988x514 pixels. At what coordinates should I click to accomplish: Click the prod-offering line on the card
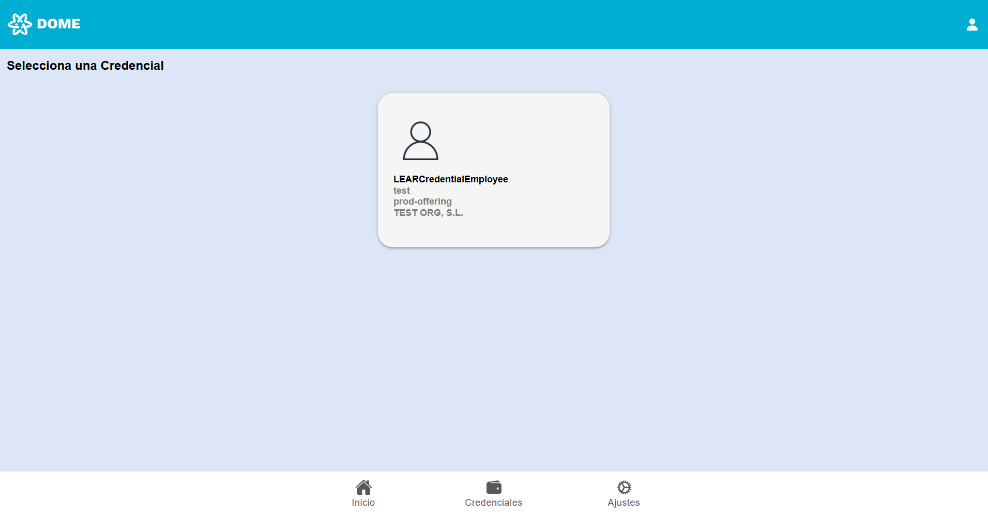422,201
